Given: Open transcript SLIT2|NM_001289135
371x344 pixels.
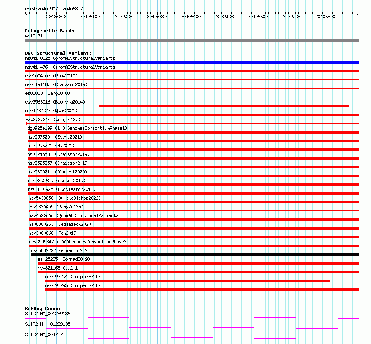Looking at the screenshot, I should tap(48, 324).
